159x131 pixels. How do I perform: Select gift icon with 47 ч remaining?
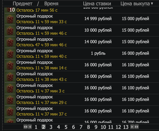[x=10, y=42]
